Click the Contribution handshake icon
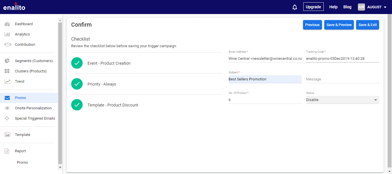The height and width of the screenshot is (174, 392). coord(7,45)
